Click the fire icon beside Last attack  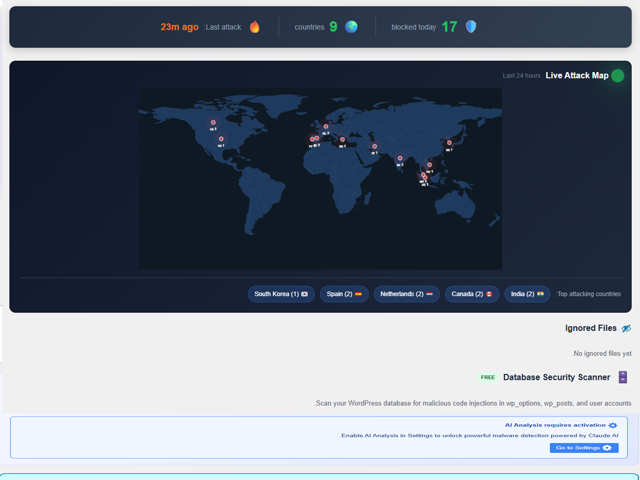[x=255, y=27]
